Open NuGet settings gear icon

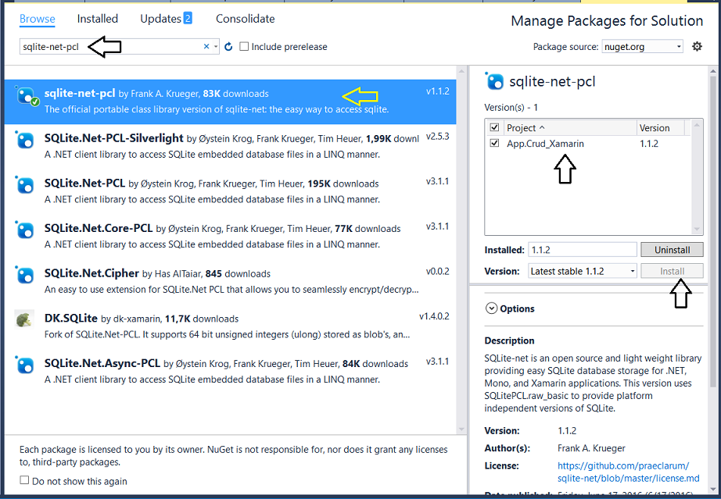[x=697, y=46]
